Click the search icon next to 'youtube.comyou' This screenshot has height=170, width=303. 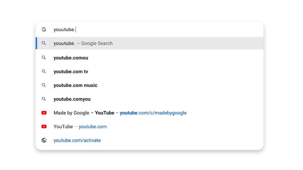(44, 99)
